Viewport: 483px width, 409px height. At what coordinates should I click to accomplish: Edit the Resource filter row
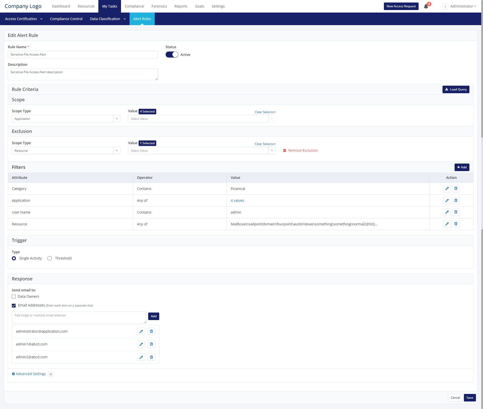tap(447, 224)
